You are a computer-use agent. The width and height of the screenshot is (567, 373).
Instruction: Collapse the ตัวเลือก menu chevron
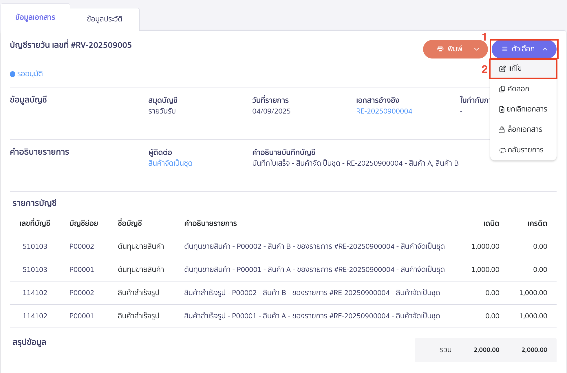tap(545, 49)
